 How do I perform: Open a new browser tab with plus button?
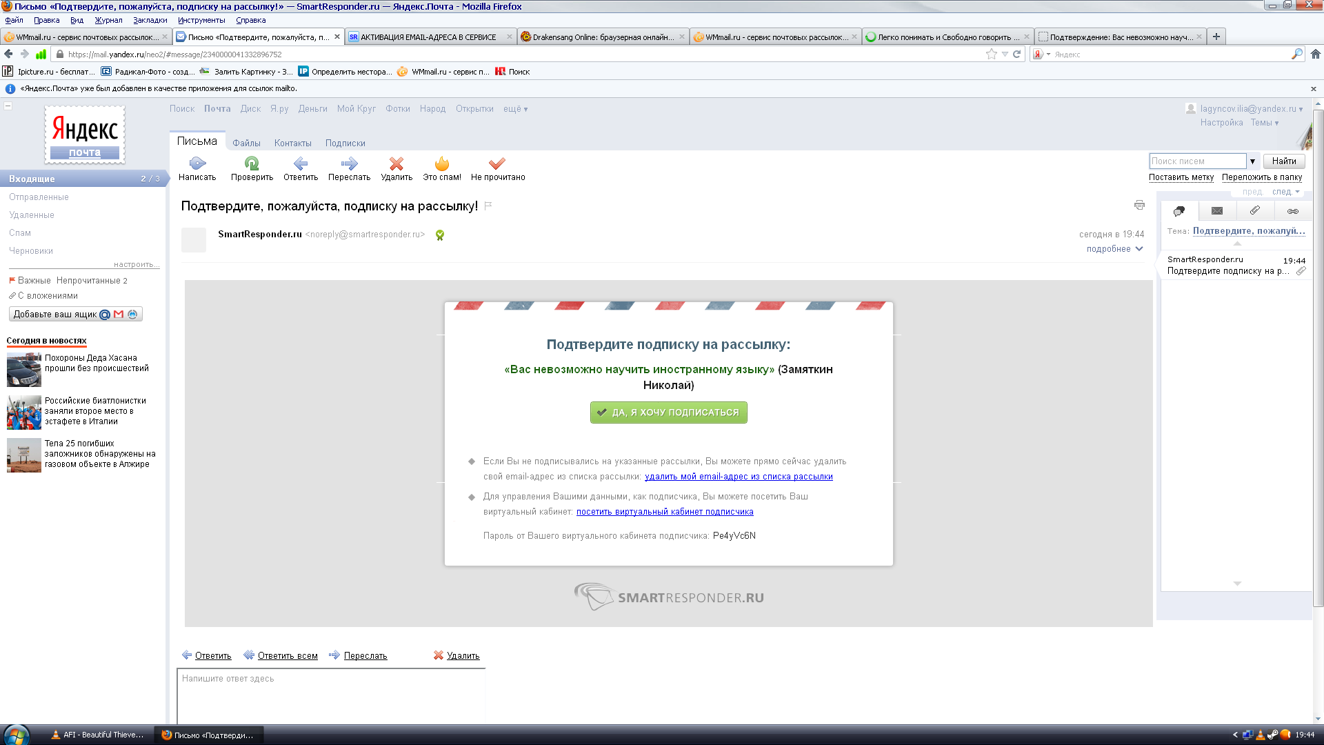[1216, 37]
